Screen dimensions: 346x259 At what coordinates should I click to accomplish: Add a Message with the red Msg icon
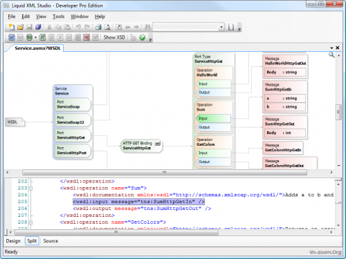click(x=86, y=37)
